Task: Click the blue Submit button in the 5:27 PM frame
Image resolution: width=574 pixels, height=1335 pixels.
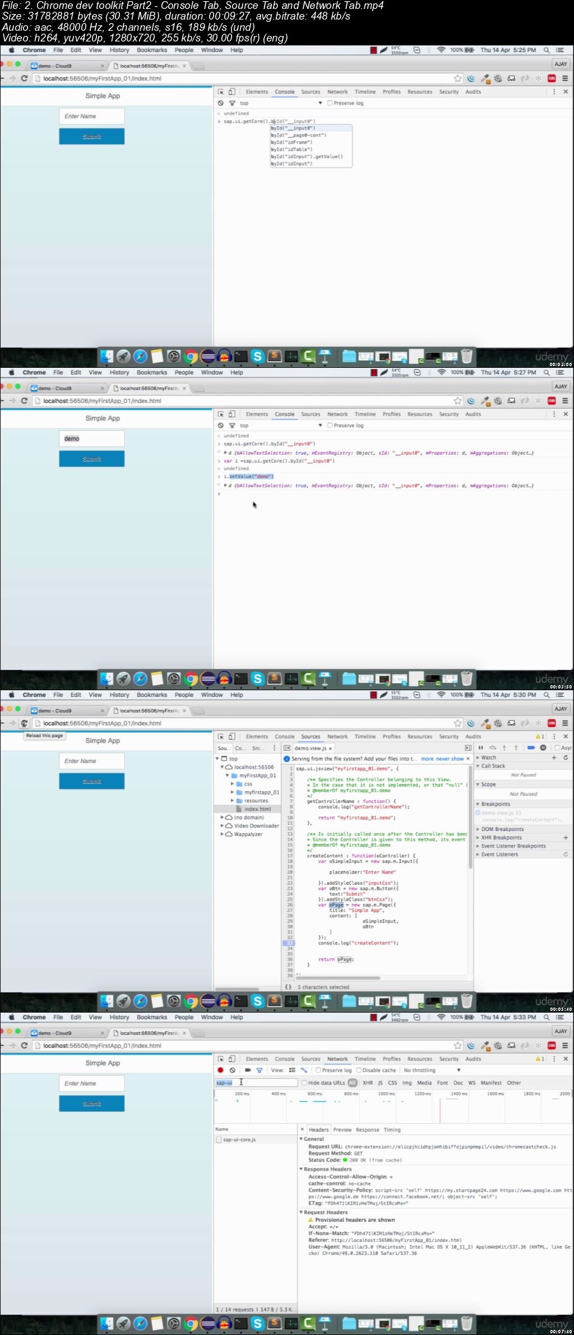Action: coord(92,459)
